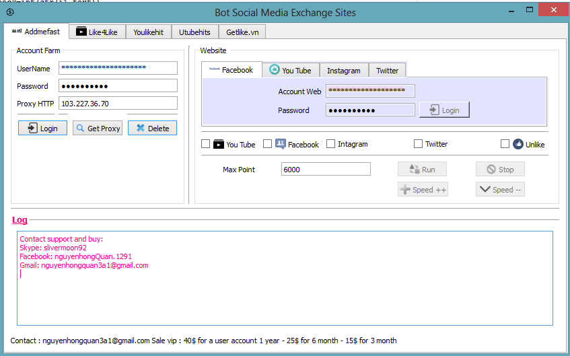The width and height of the screenshot is (570, 356).
Task: Click the Website panel Login button
Action: (x=444, y=110)
